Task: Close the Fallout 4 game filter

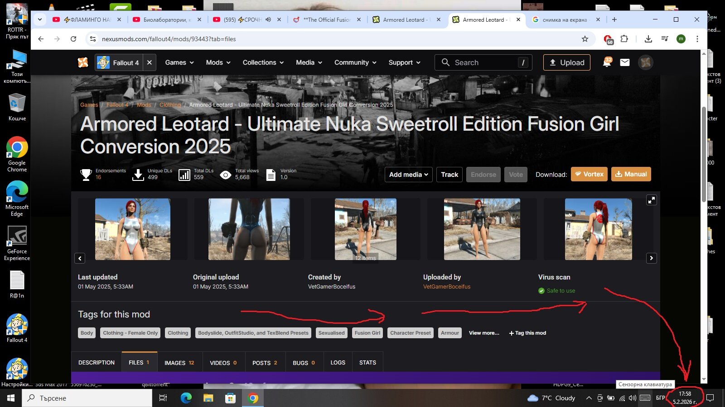Action: (x=150, y=62)
